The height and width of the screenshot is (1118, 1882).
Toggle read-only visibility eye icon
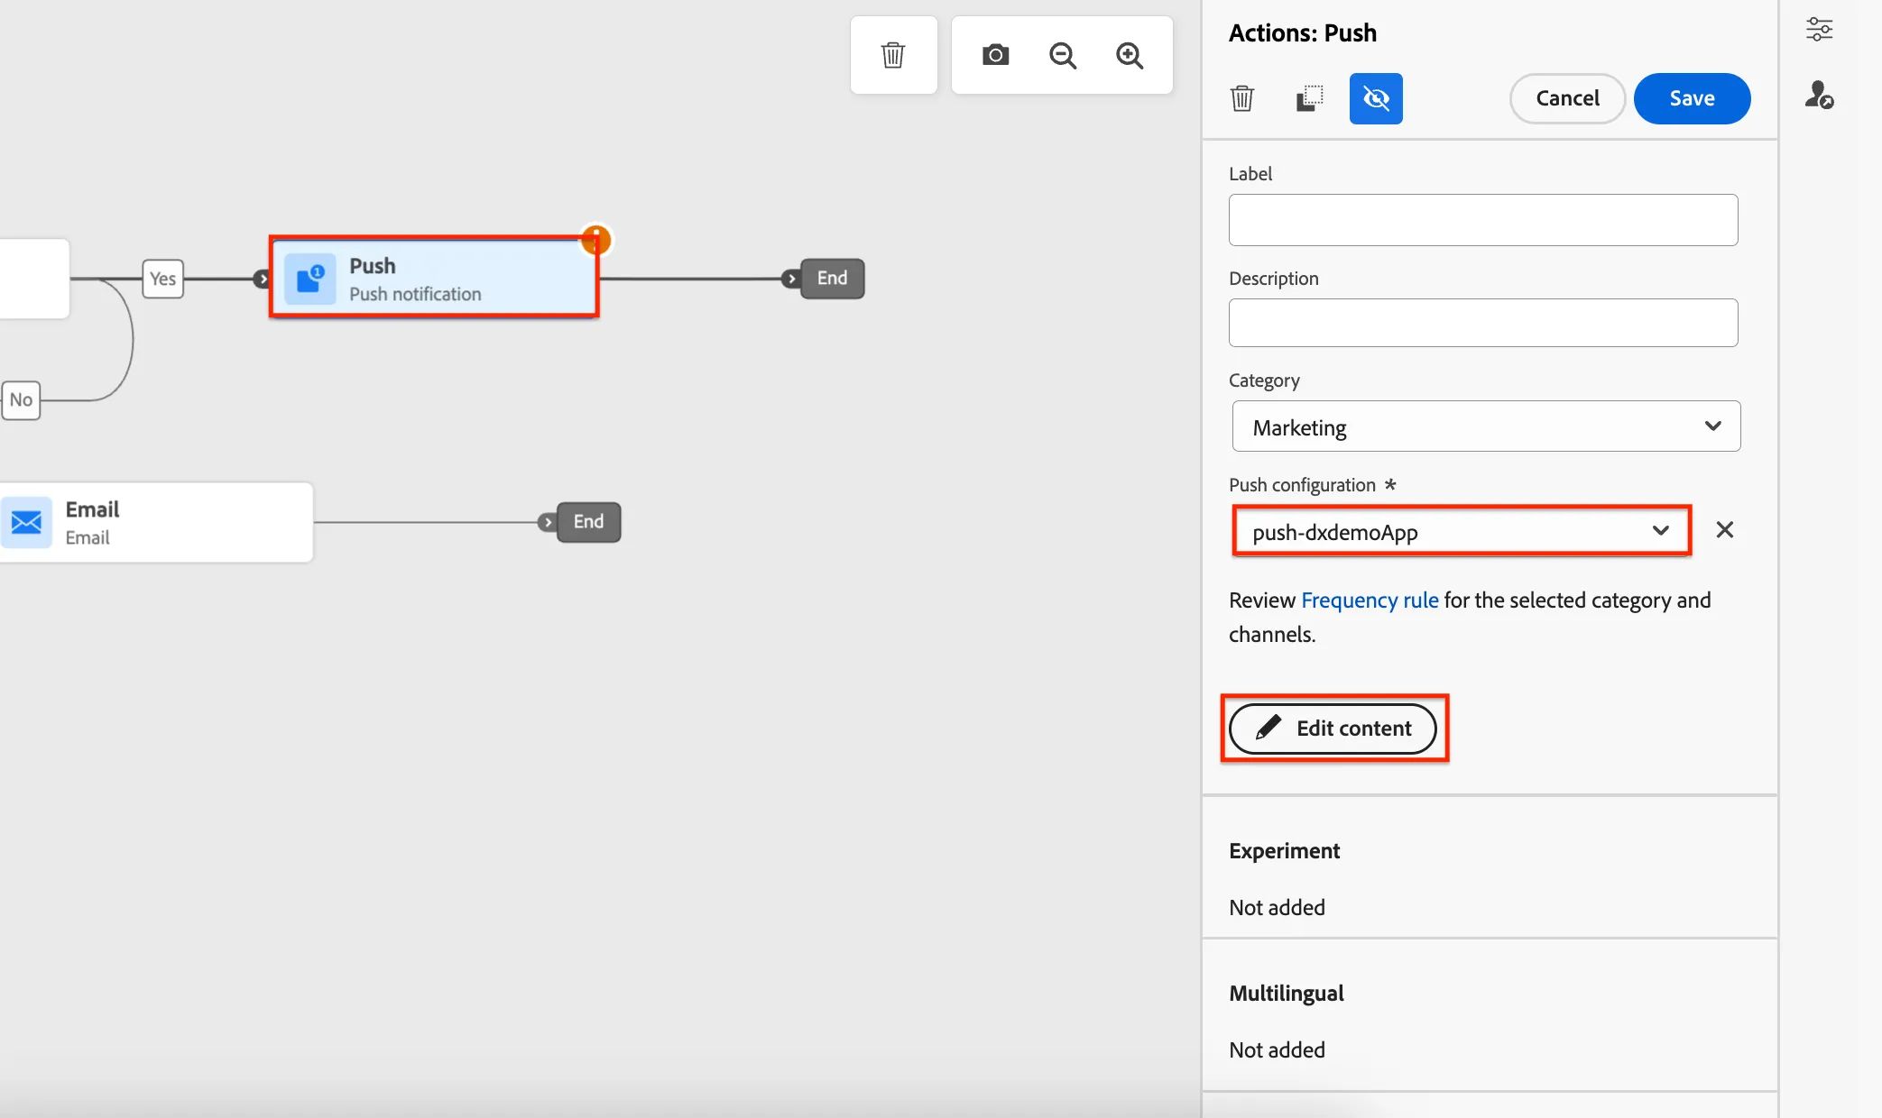tap(1376, 98)
